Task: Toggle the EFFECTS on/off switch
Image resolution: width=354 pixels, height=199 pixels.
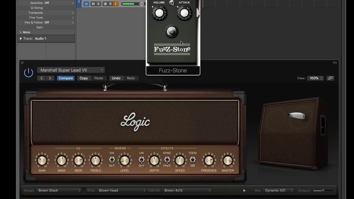Action: [141, 160]
